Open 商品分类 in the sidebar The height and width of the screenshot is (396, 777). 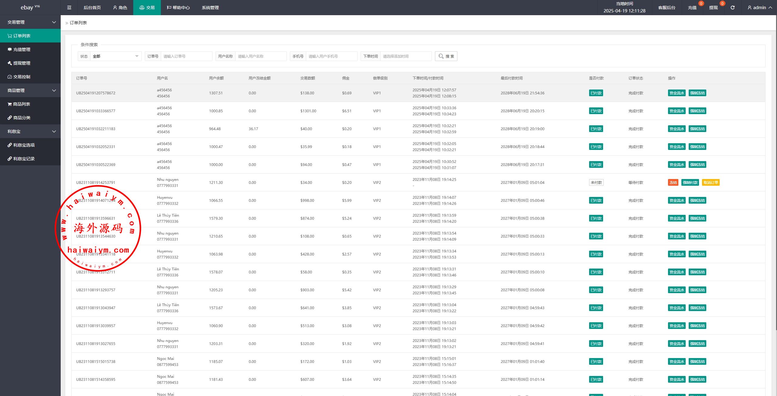22,118
